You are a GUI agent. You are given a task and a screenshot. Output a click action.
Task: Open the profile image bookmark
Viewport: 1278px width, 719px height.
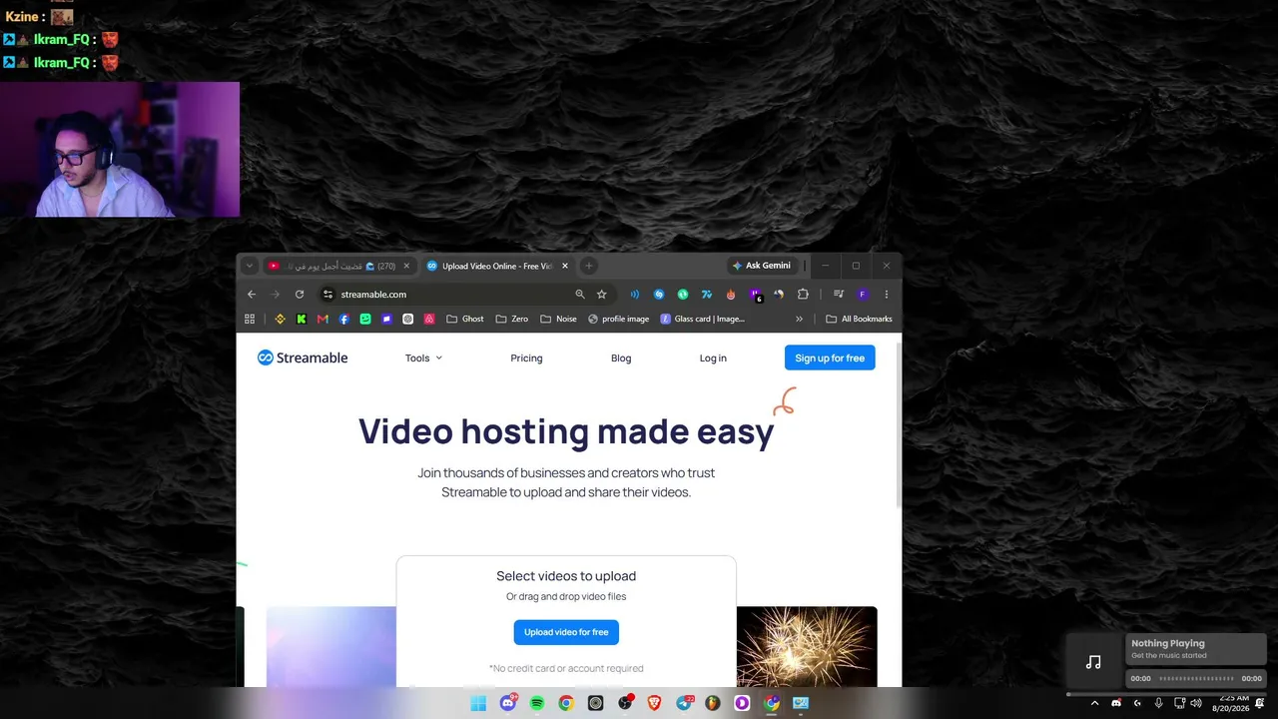coord(619,319)
